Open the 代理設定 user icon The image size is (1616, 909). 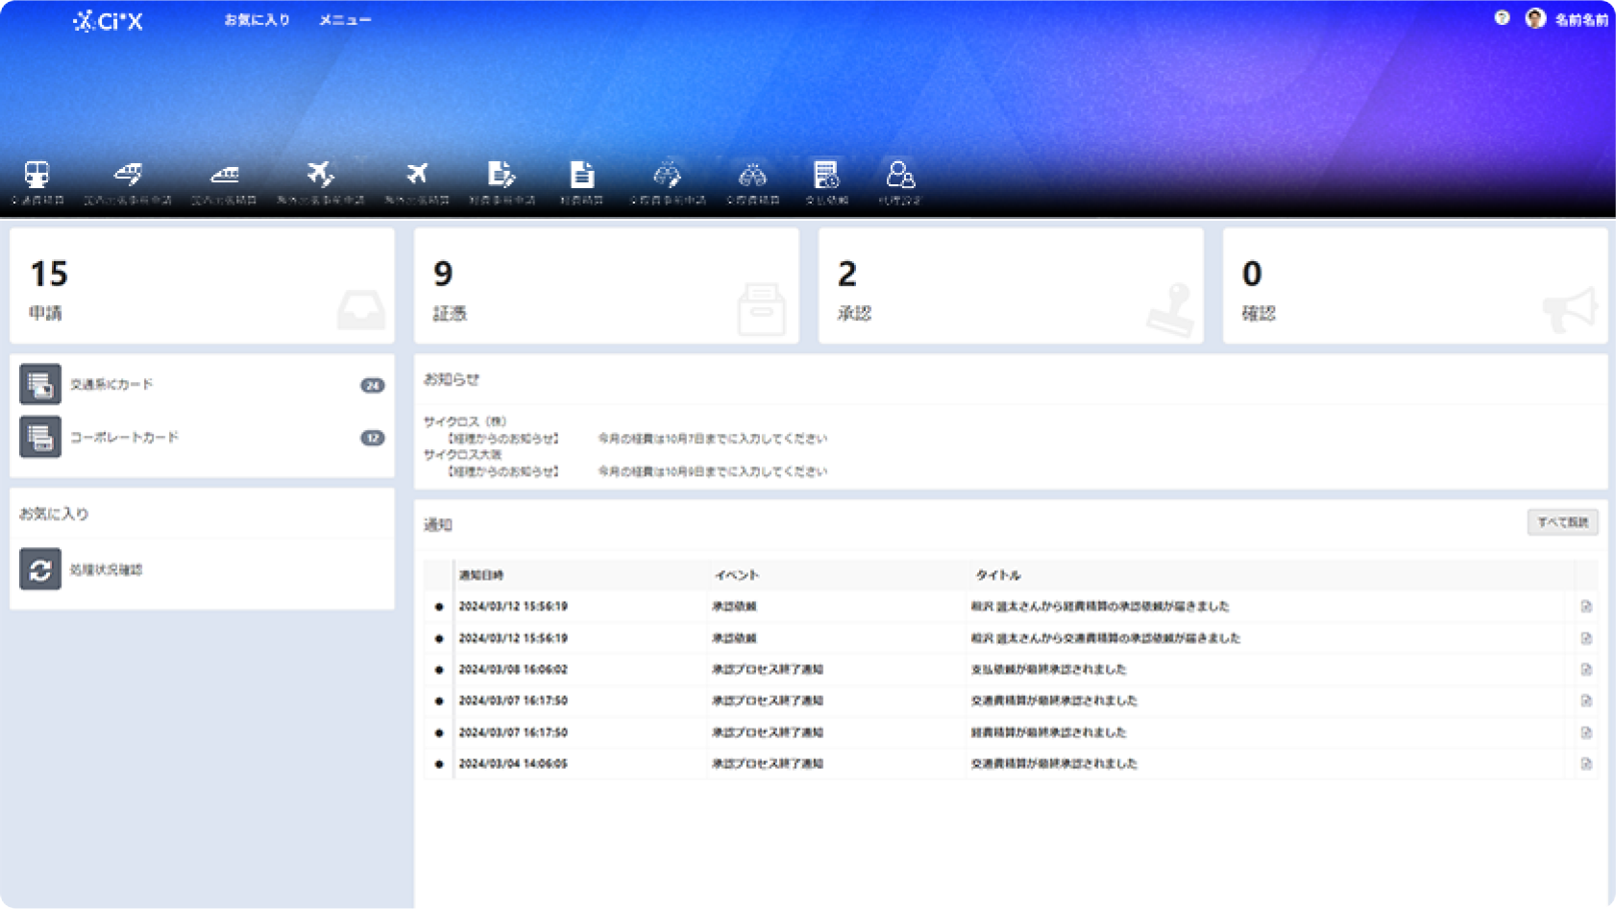[x=900, y=177]
